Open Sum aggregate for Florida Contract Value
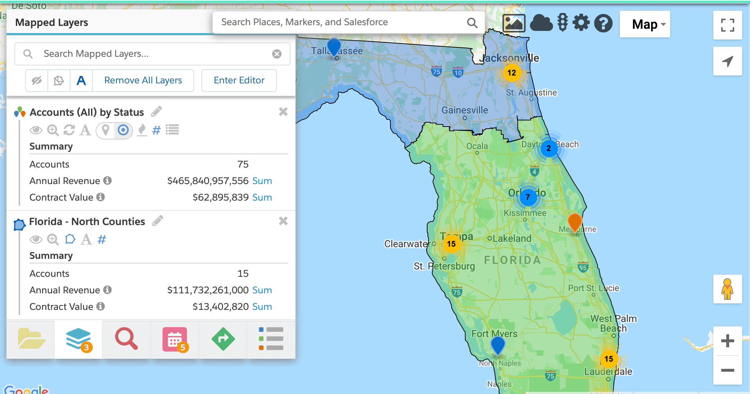Screen dimensions: 750x394 click(262, 307)
